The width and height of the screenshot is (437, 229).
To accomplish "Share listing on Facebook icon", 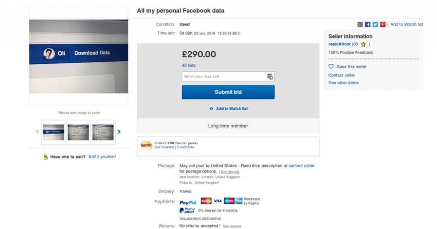I will point(367,24).
